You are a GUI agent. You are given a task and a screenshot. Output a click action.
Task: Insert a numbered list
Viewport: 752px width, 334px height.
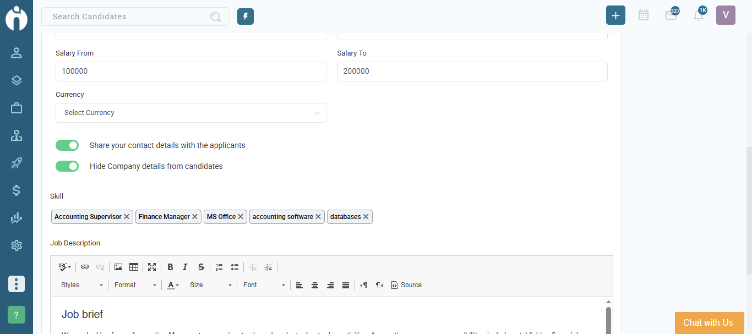point(219,267)
